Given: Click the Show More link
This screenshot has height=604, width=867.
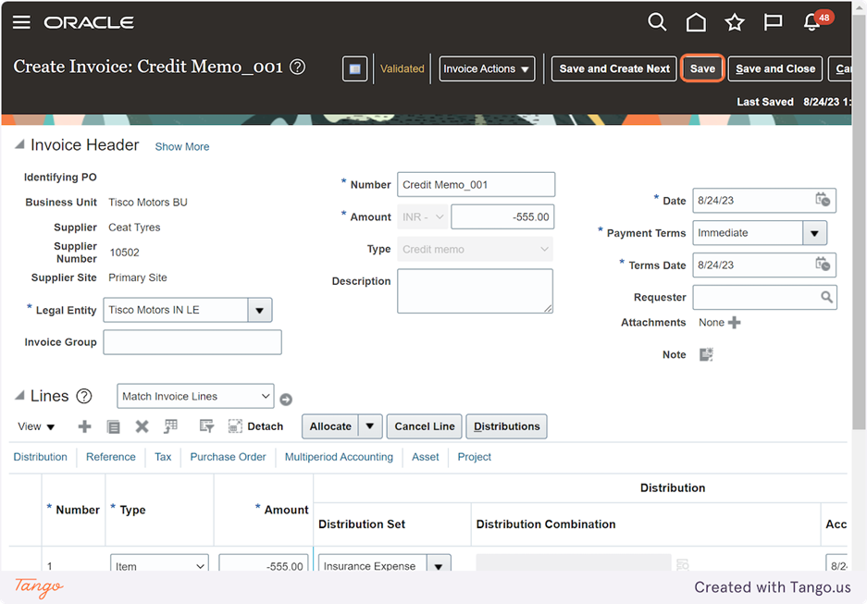Looking at the screenshot, I should tap(181, 147).
